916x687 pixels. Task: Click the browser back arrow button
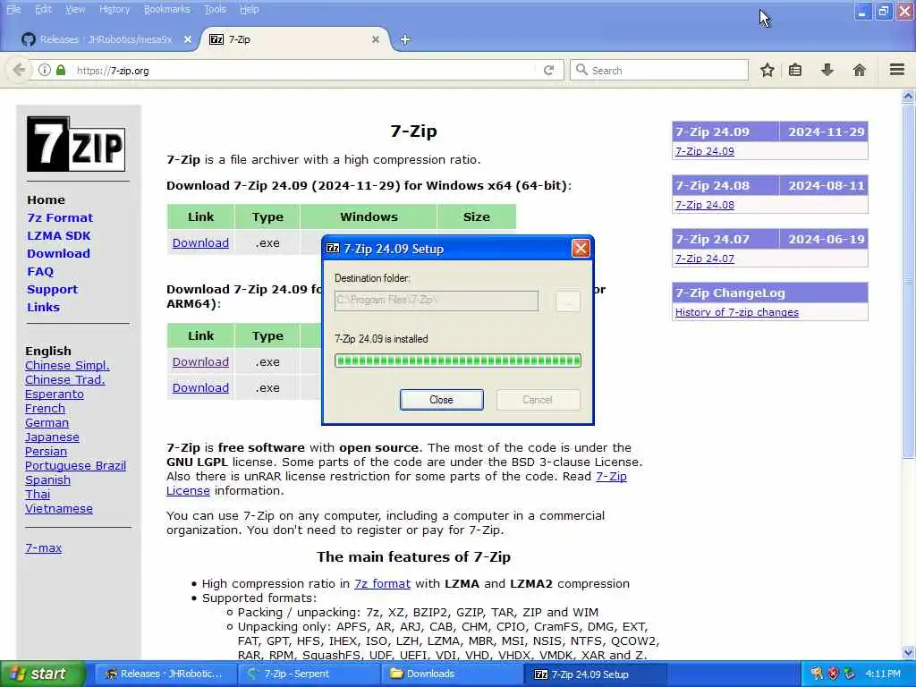point(19,70)
